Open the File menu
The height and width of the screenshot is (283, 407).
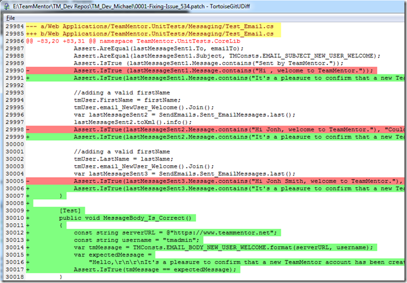10,18
